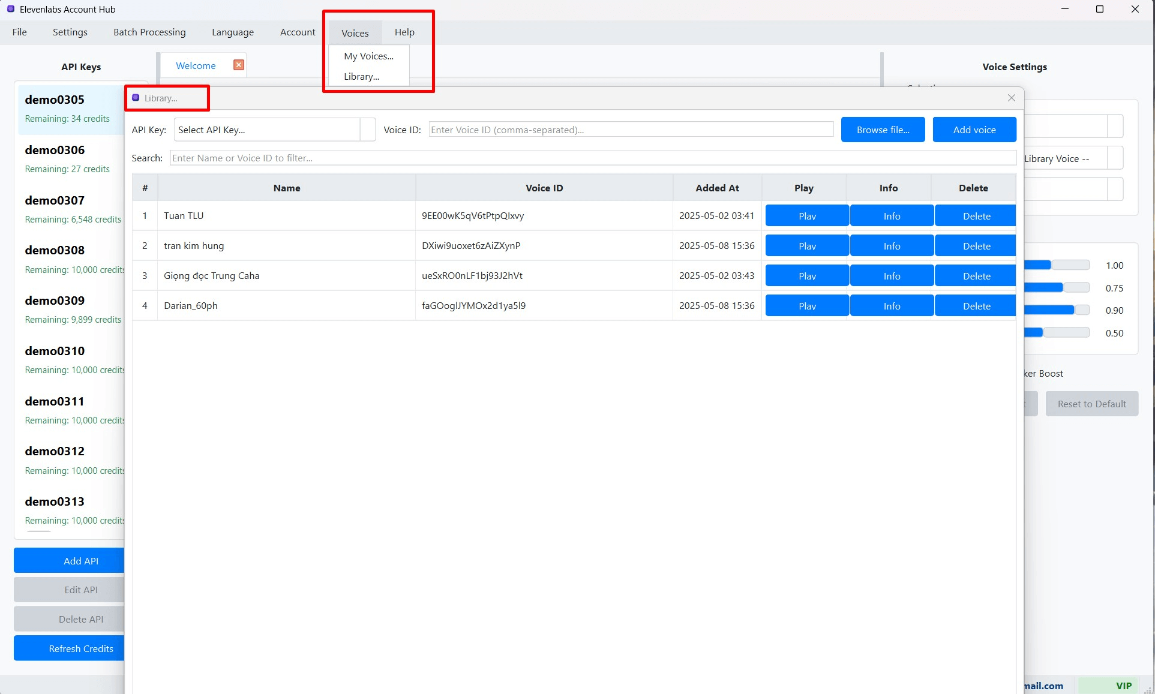Click Voice ID faGOoglJYMOx2d1ya5l9 cell
This screenshot has height=694, width=1155.
coord(544,305)
